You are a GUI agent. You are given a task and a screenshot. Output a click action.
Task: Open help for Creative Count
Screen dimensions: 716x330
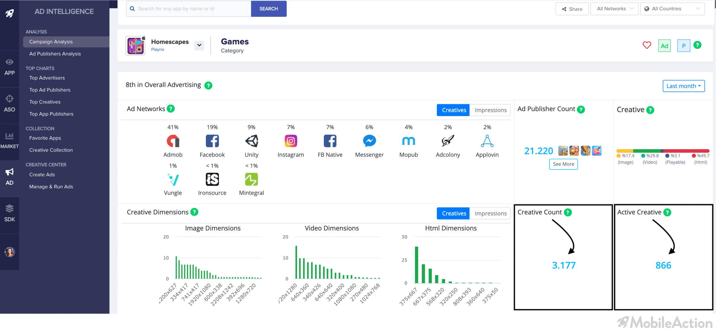click(x=568, y=212)
